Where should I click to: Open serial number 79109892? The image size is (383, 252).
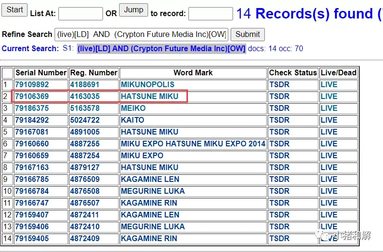point(32,85)
